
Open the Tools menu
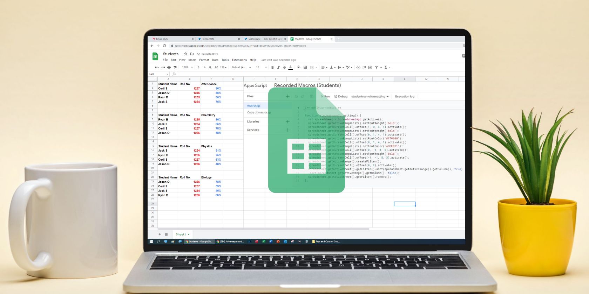(225, 60)
